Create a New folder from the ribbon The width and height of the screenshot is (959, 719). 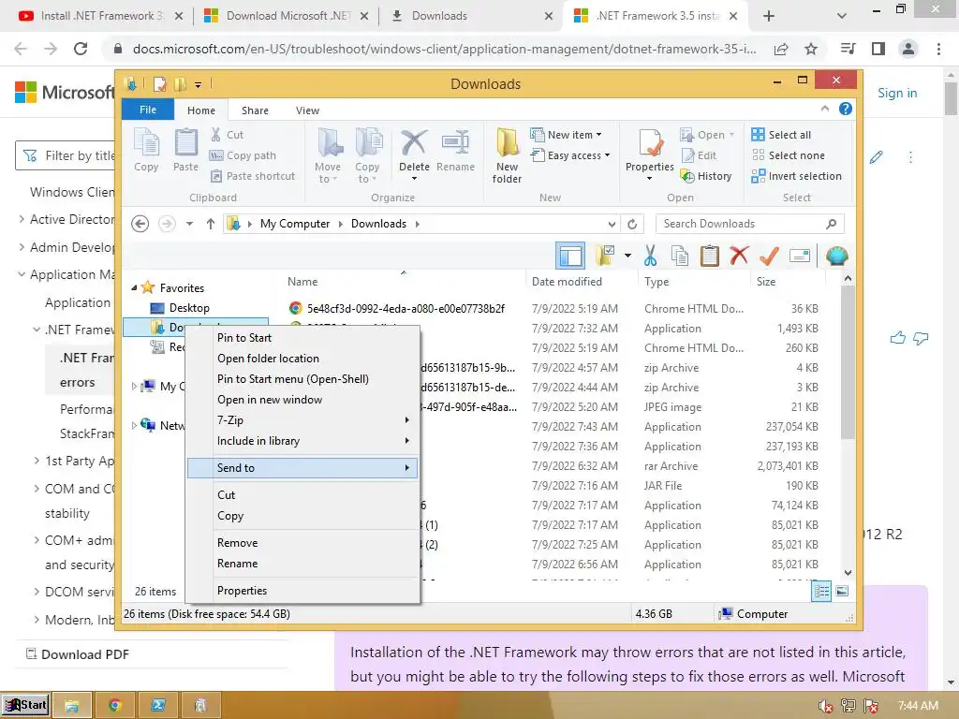tap(507, 155)
